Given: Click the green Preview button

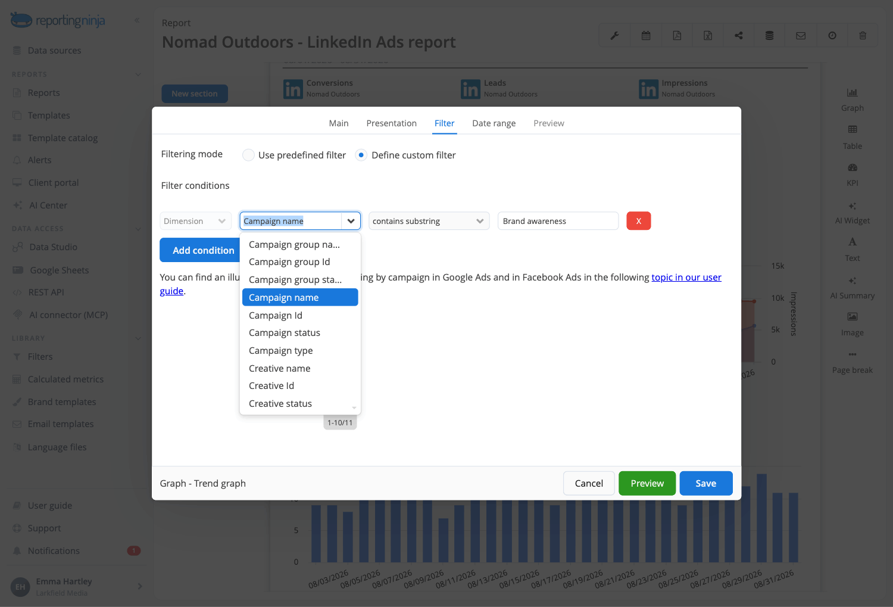Looking at the screenshot, I should [647, 483].
